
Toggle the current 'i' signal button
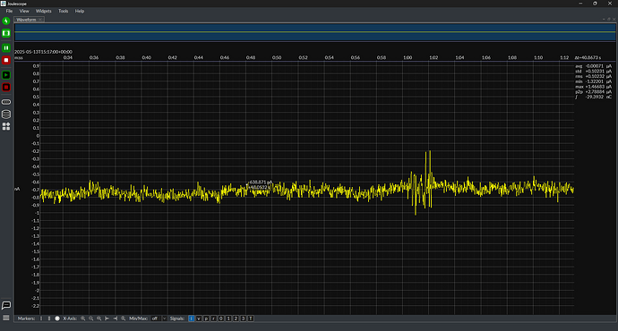click(x=191, y=318)
